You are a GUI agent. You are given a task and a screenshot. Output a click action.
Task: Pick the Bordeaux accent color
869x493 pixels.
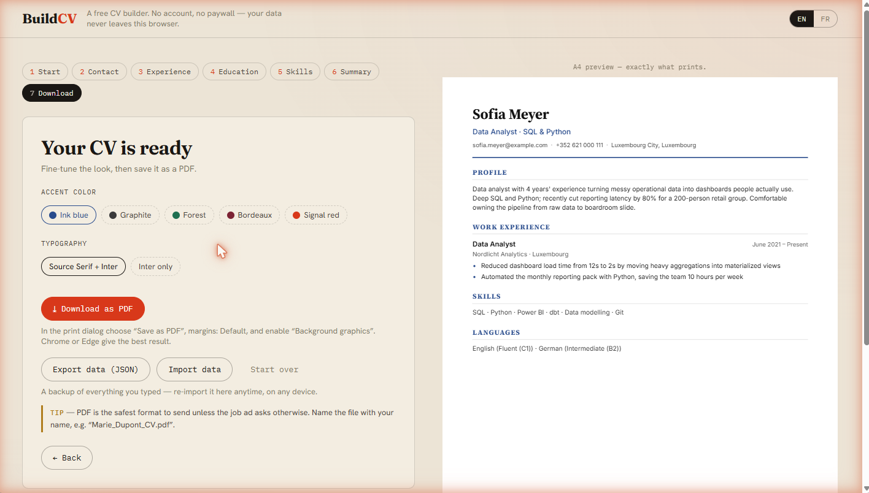pyautogui.click(x=249, y=215)
